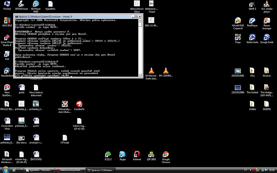The height and width of the screenshot is (173, 277).
Task: Open the 2011-11-04 document icon
Action: pos(151,22)
